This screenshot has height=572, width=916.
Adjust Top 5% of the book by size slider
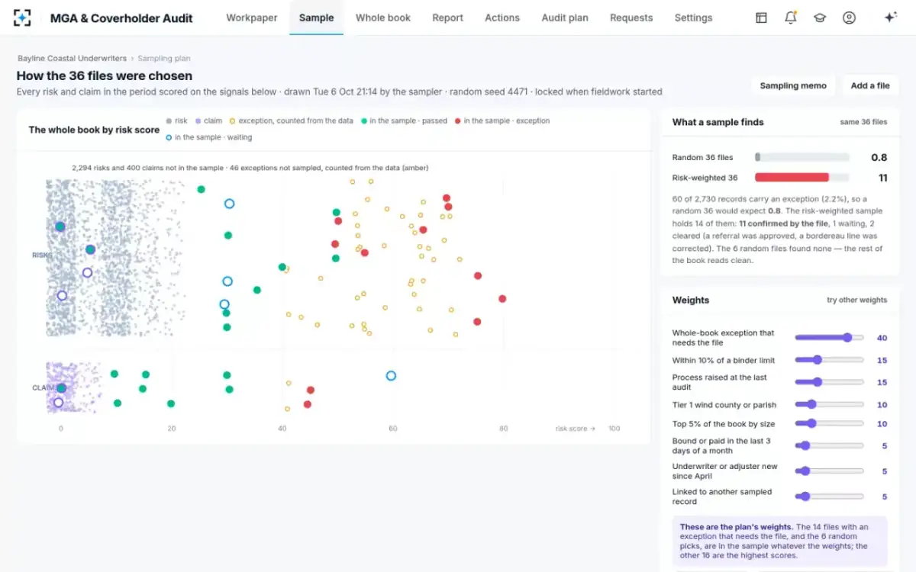829,423
